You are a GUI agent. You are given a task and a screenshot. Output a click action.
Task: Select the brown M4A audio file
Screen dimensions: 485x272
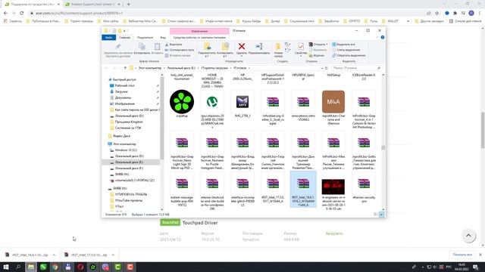tap(333, 102)
